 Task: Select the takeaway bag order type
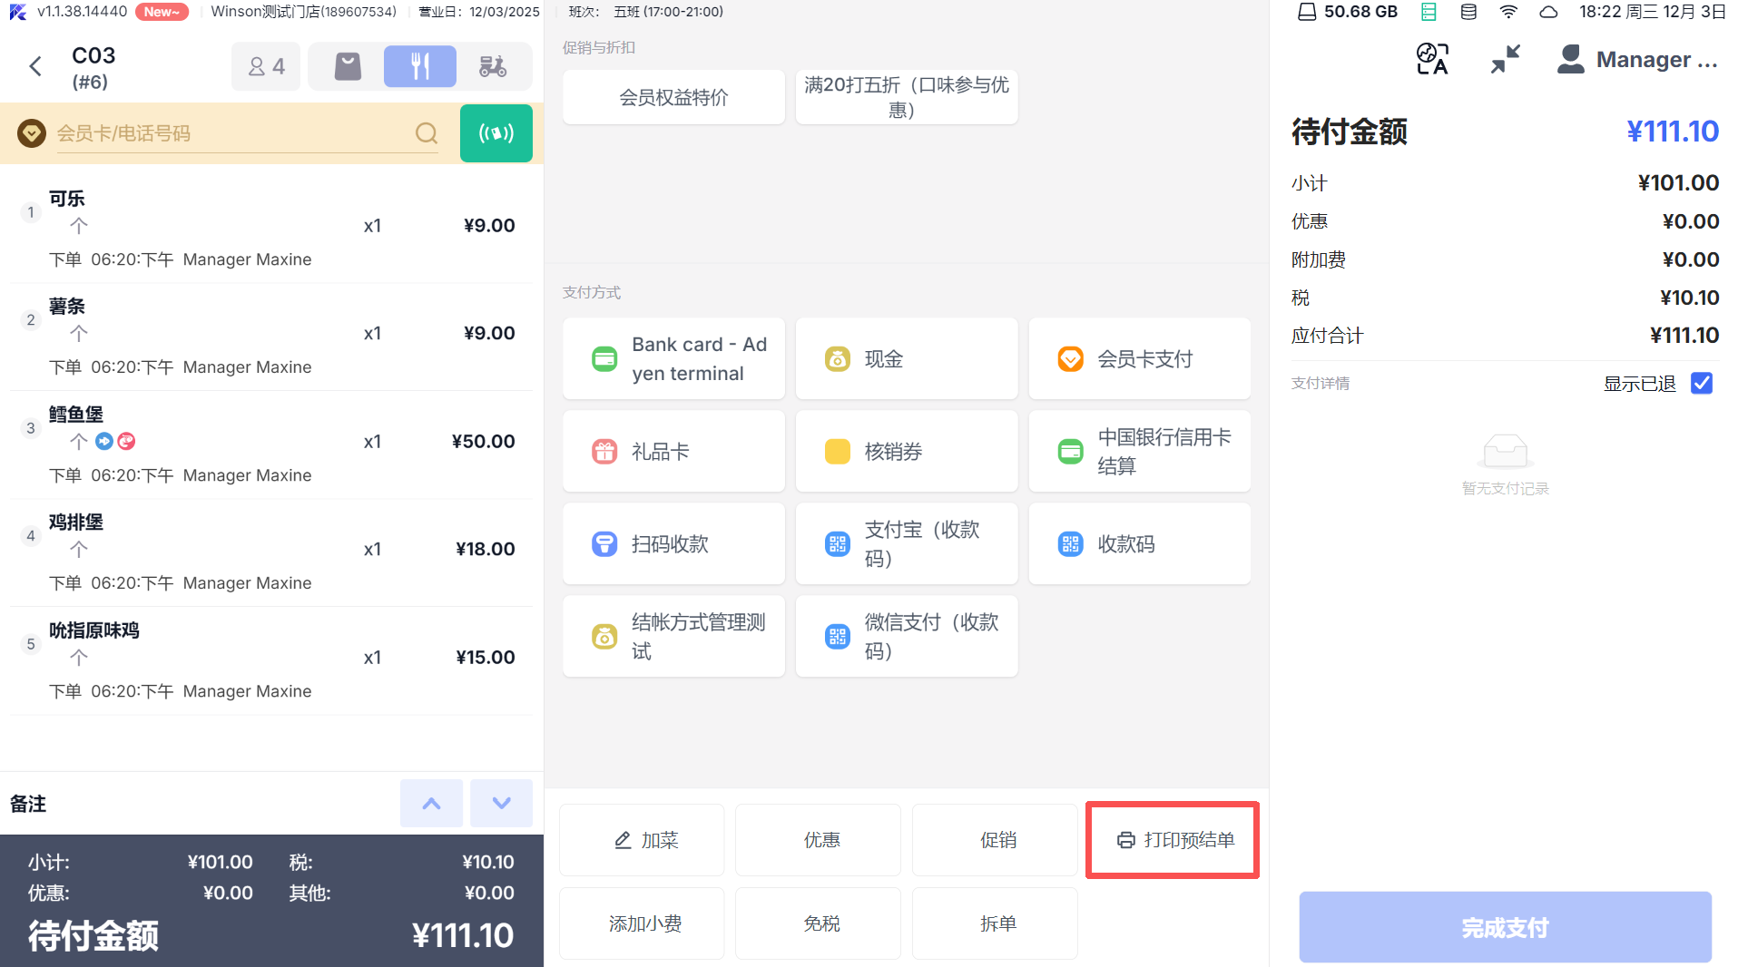(x=348, y=66)
